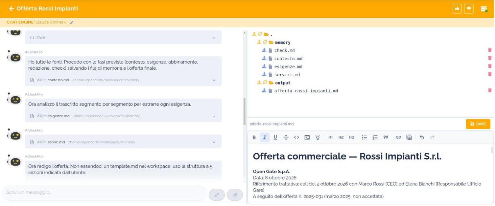Image resolution: width=495 pixels, height=206 pixels.
Task: Toggle underline formatting in editor
Action: (275, 138)
